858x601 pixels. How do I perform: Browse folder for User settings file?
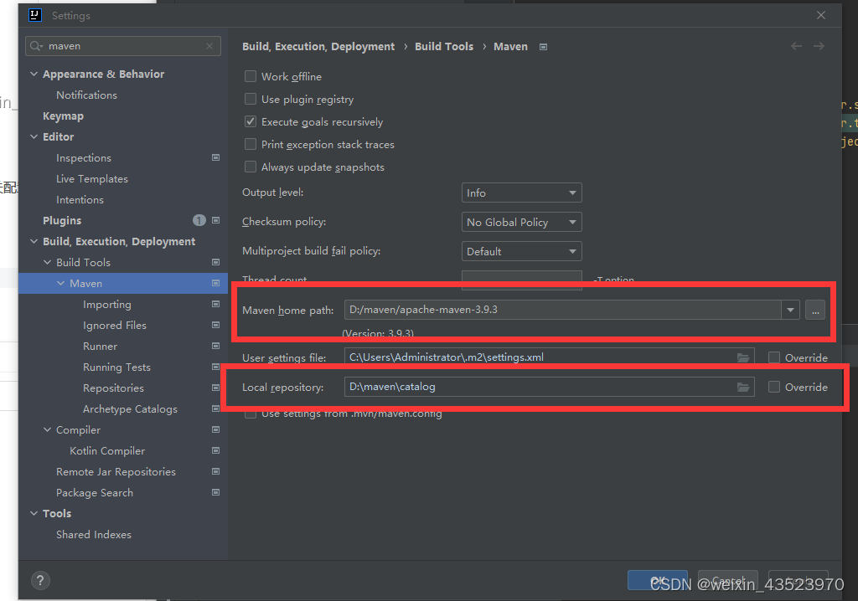point(743,357)
